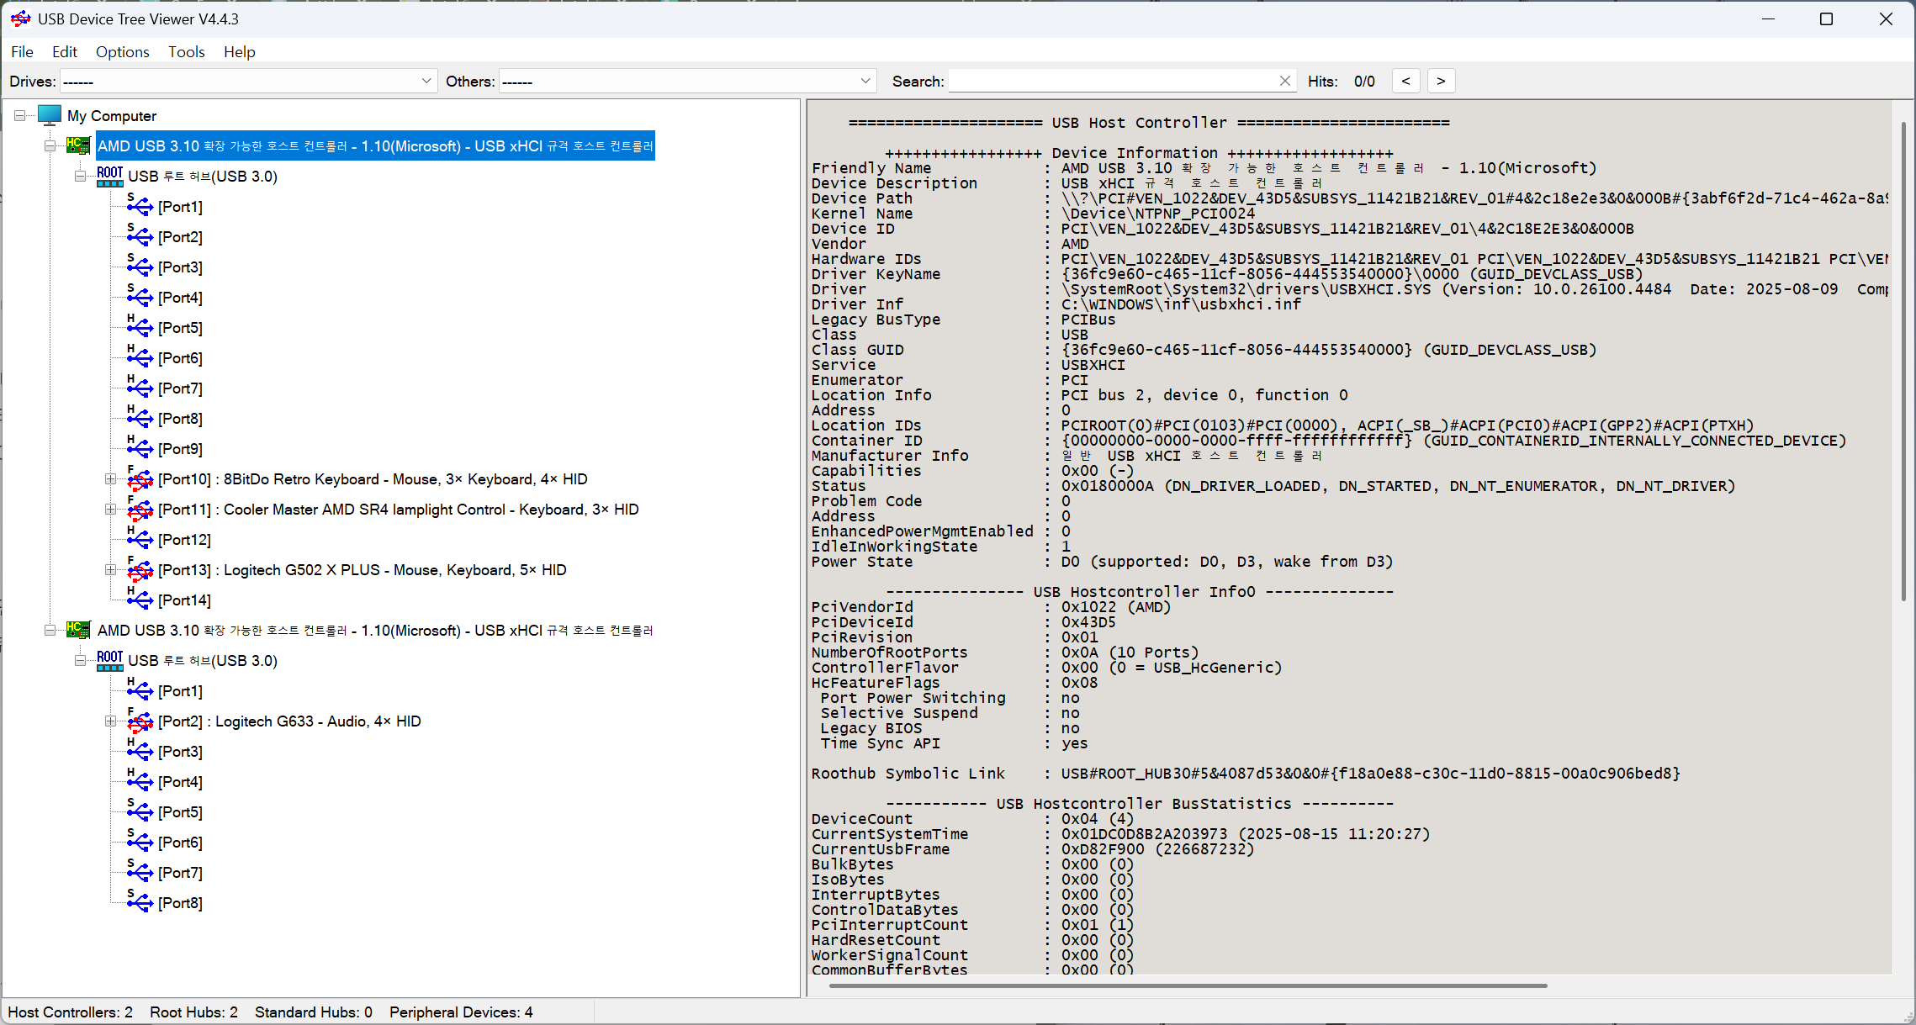This screenshot has height=1025, width=1916.
Task: Collapse the My Computer tree node
Action: pos(19,115)
